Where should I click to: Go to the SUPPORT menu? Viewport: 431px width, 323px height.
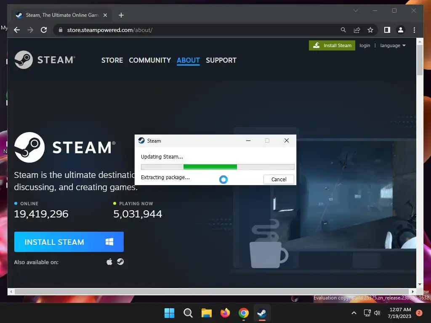[x=221, y=60]
